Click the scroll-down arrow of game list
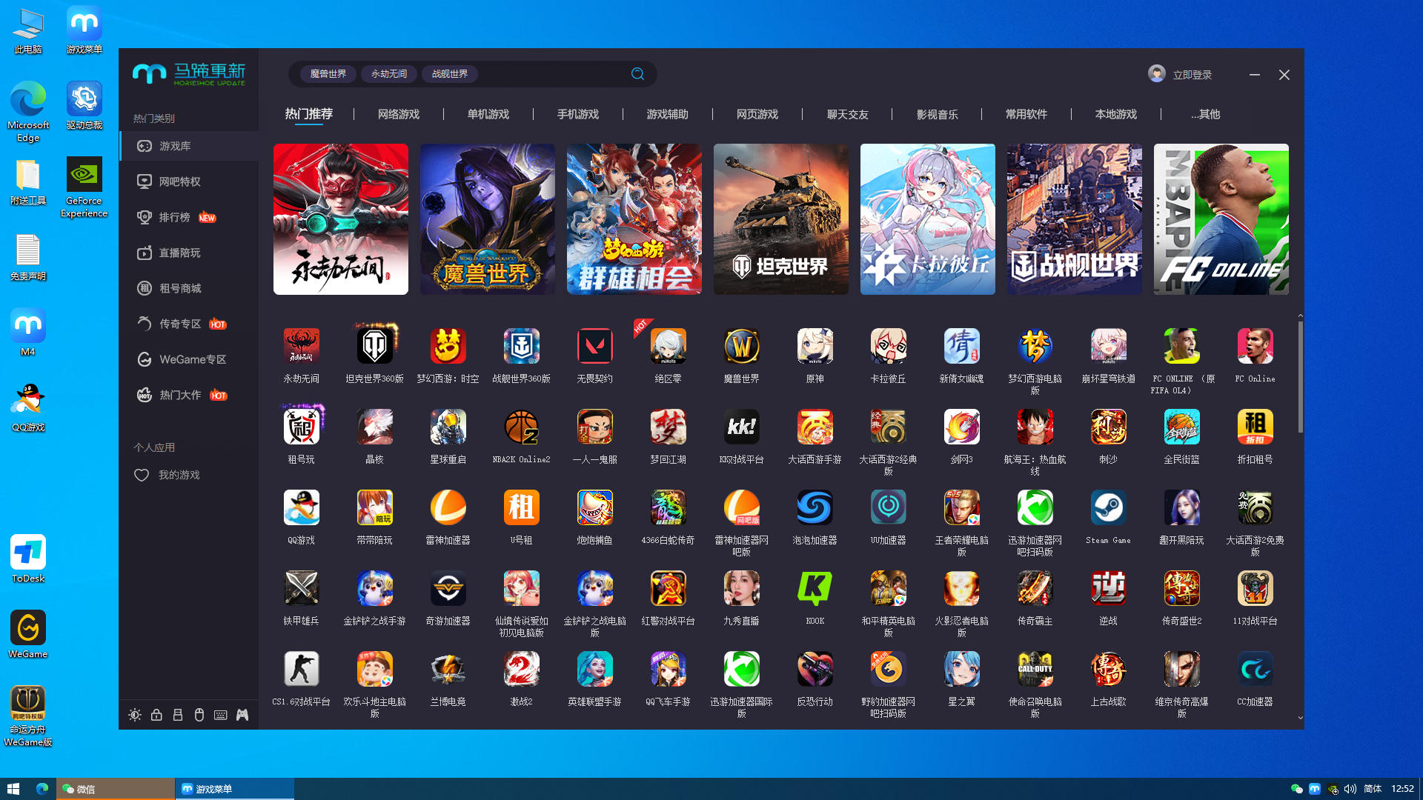Viewport: 1423px width, 800px height. coord(1300,718)
